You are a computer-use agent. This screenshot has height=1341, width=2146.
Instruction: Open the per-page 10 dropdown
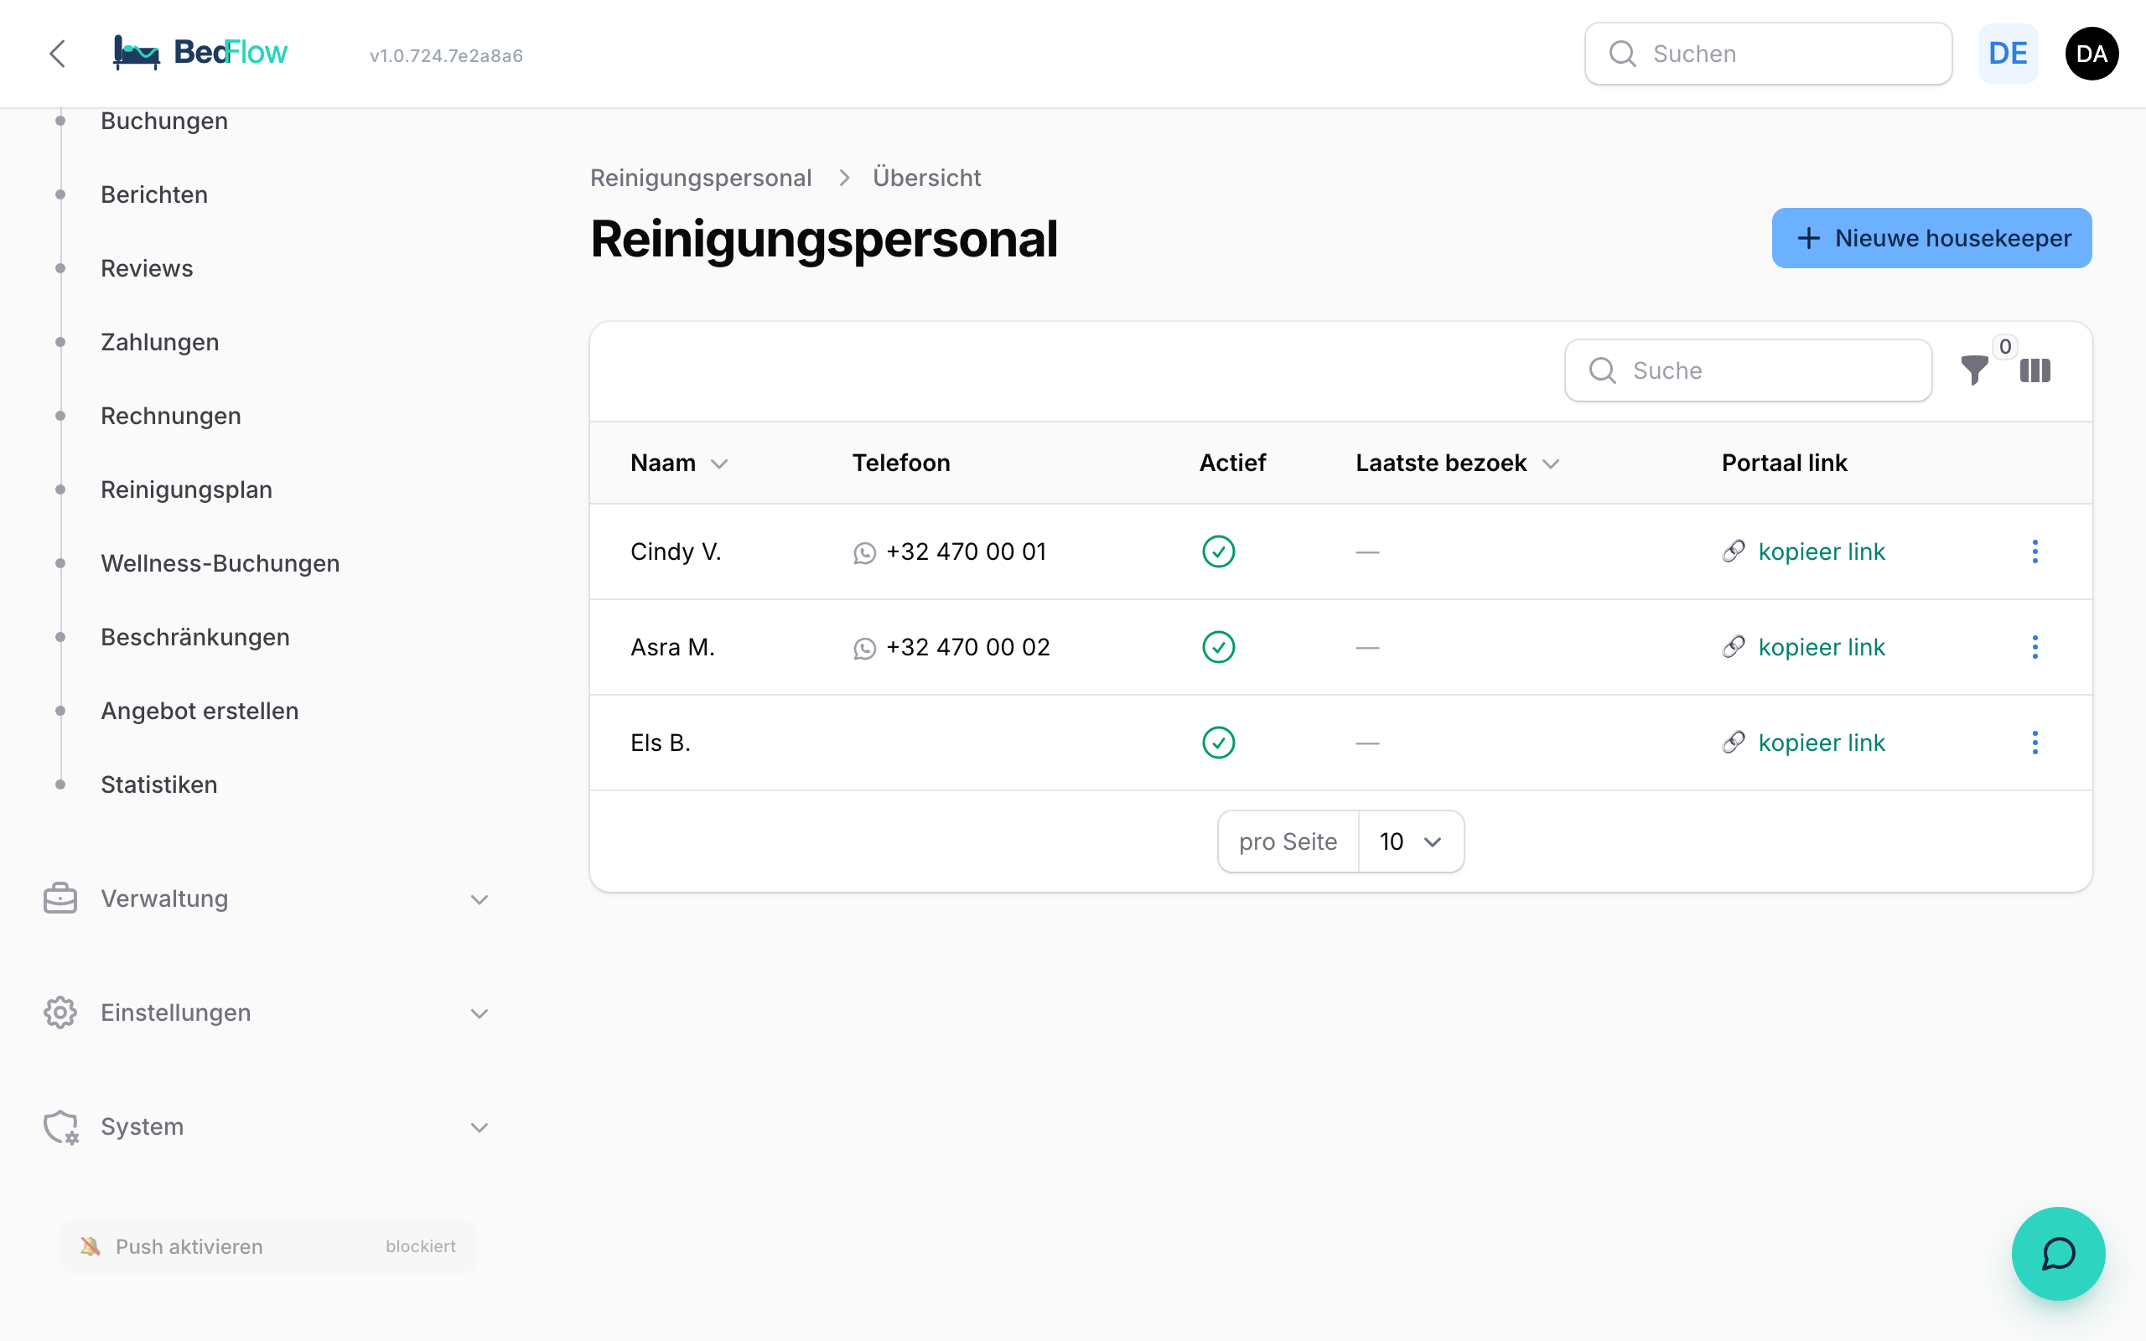click(1410, 841)
